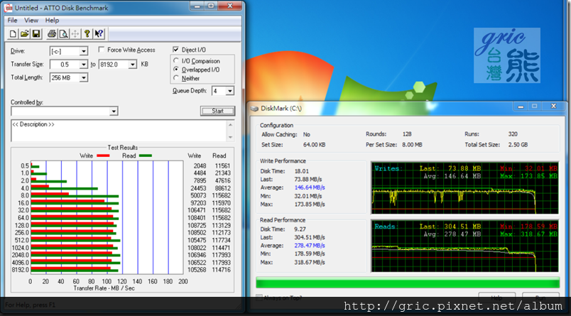Click the ATTO read result 11561
571x316 pixels.
pyautogui.click(x=222, y=165)
